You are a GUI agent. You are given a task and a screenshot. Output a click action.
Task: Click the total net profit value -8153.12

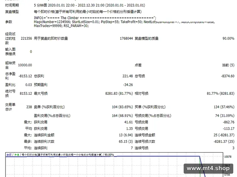coord(25,76)
